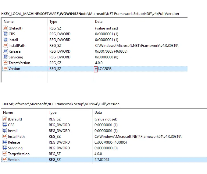Click the CBS DWORD icon in WOW6432Node table

point(5,34)
